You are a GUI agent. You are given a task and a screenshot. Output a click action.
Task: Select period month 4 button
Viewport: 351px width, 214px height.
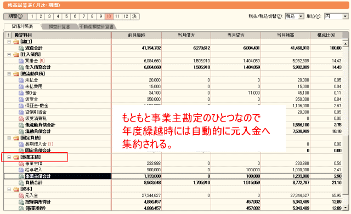point(58,16)
